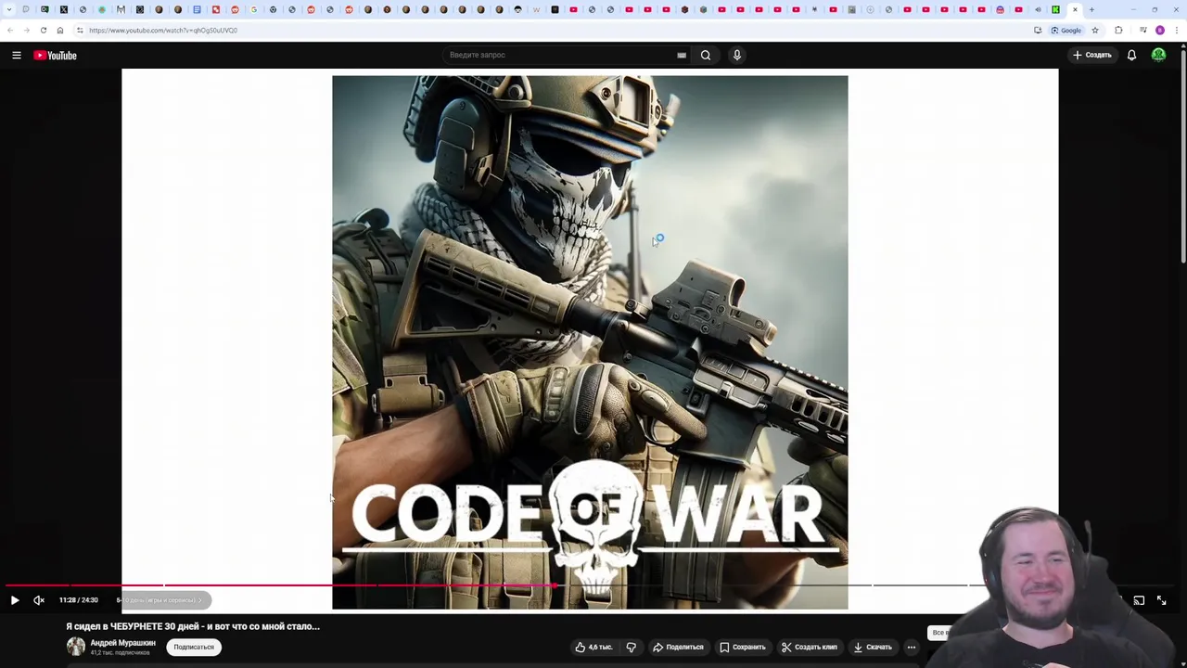
Task: View site information icon
Action: (x=80, y=30)
